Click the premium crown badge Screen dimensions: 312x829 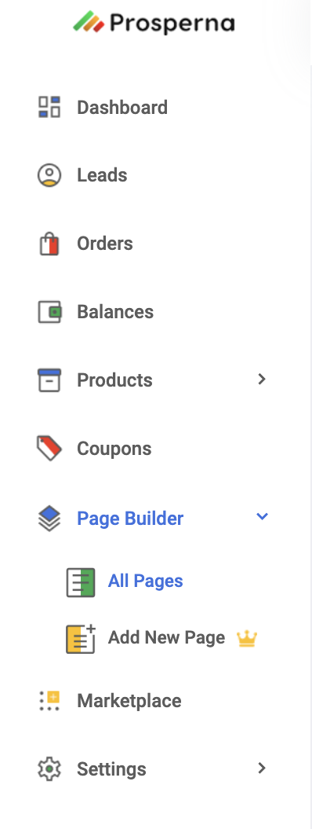coord(247,639)
